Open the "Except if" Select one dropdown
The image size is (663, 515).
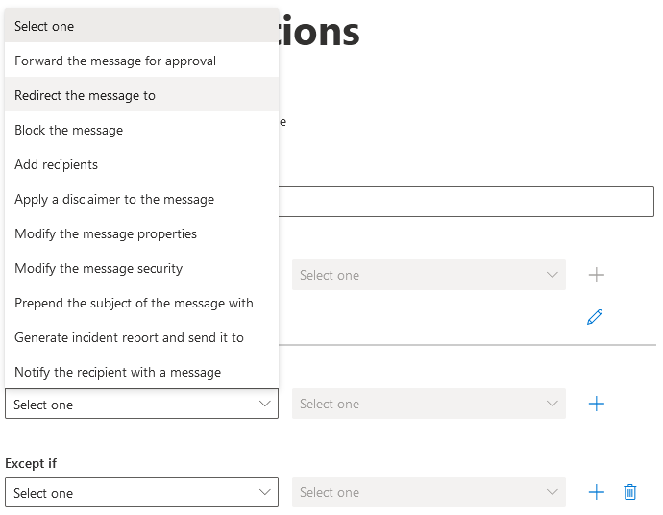(x=141, y=493)
